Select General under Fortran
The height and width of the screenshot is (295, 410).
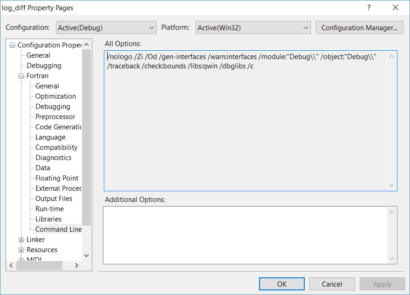[x=47, y=86]
